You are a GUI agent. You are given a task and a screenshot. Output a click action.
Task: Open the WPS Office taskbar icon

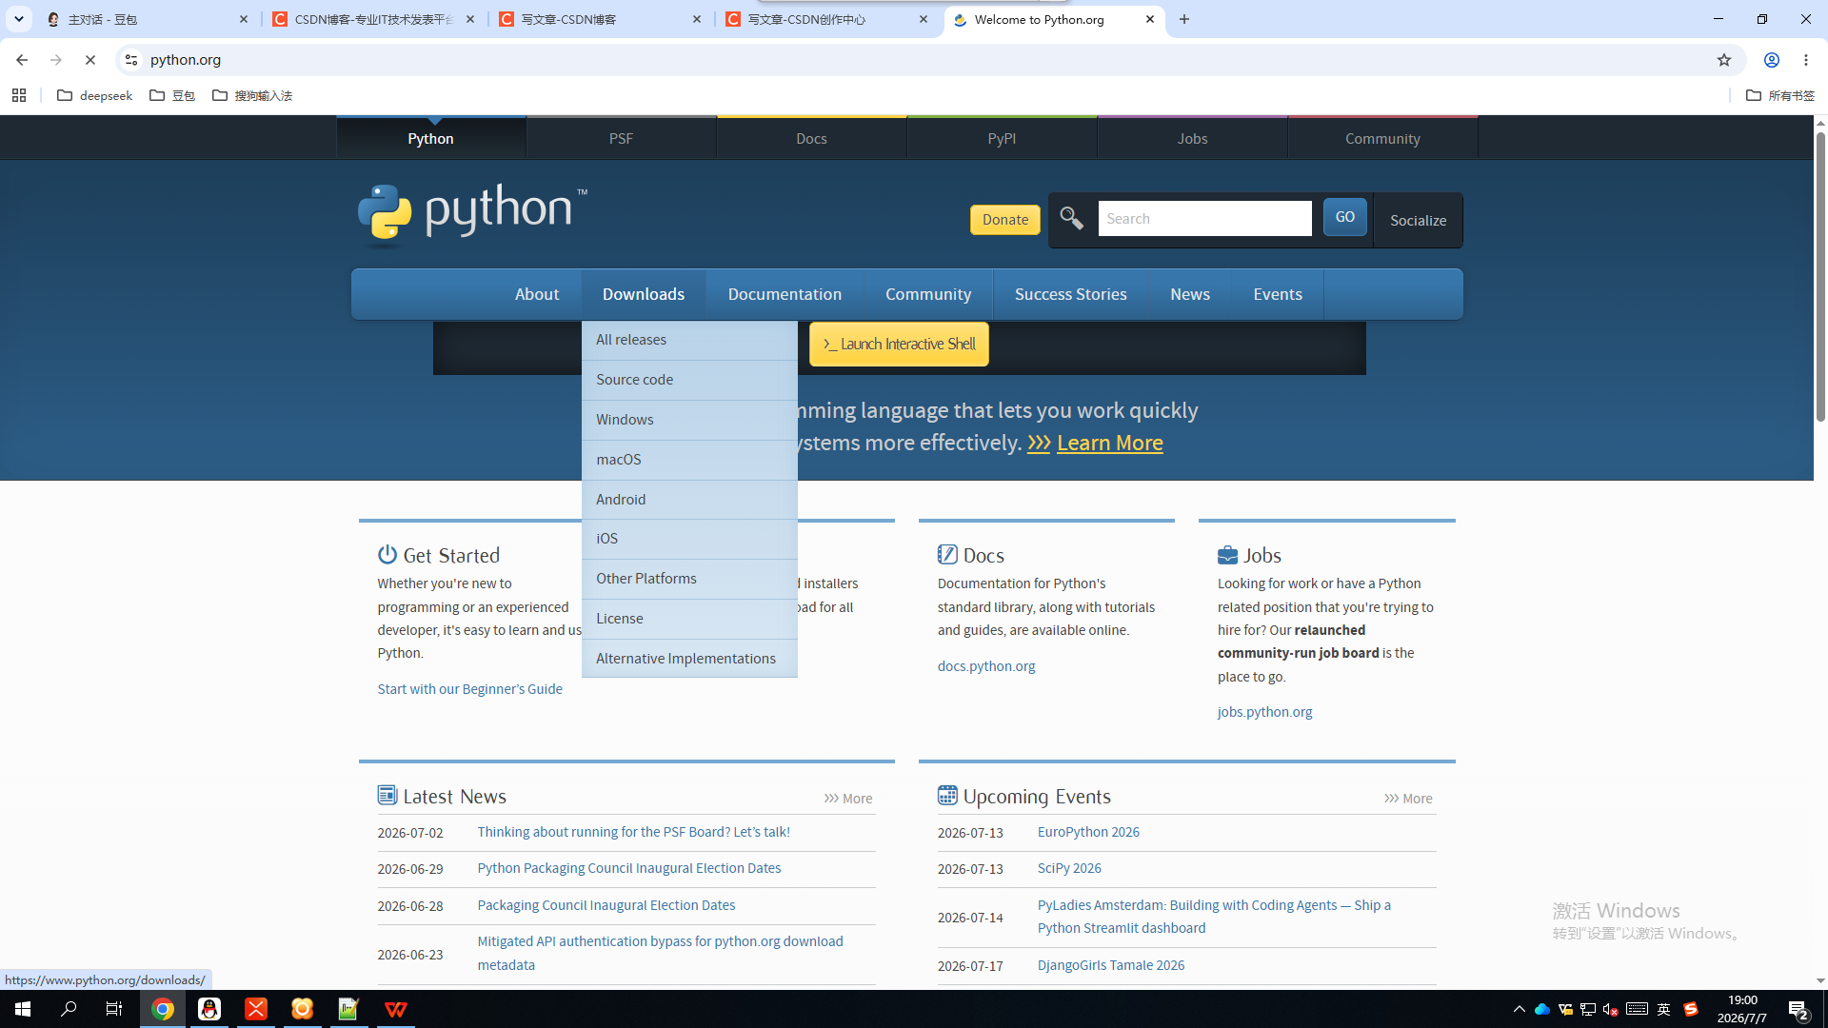tap(396, 1009)
